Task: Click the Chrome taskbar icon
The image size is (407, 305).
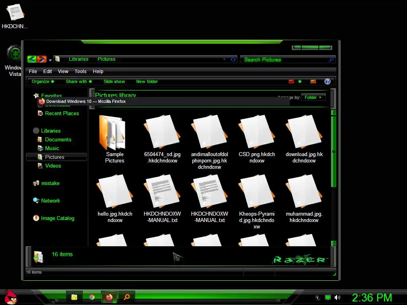Action: click(x=92, y=297)
